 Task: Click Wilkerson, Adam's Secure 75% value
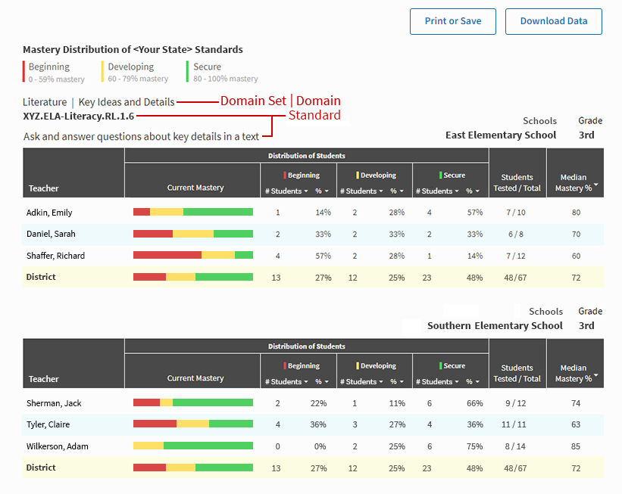pos(475,446)
